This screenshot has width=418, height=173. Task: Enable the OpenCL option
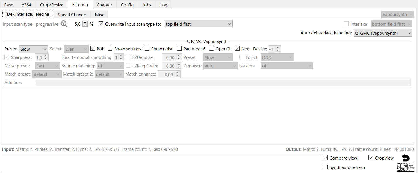pyautogui.click(x=211, y=49)
